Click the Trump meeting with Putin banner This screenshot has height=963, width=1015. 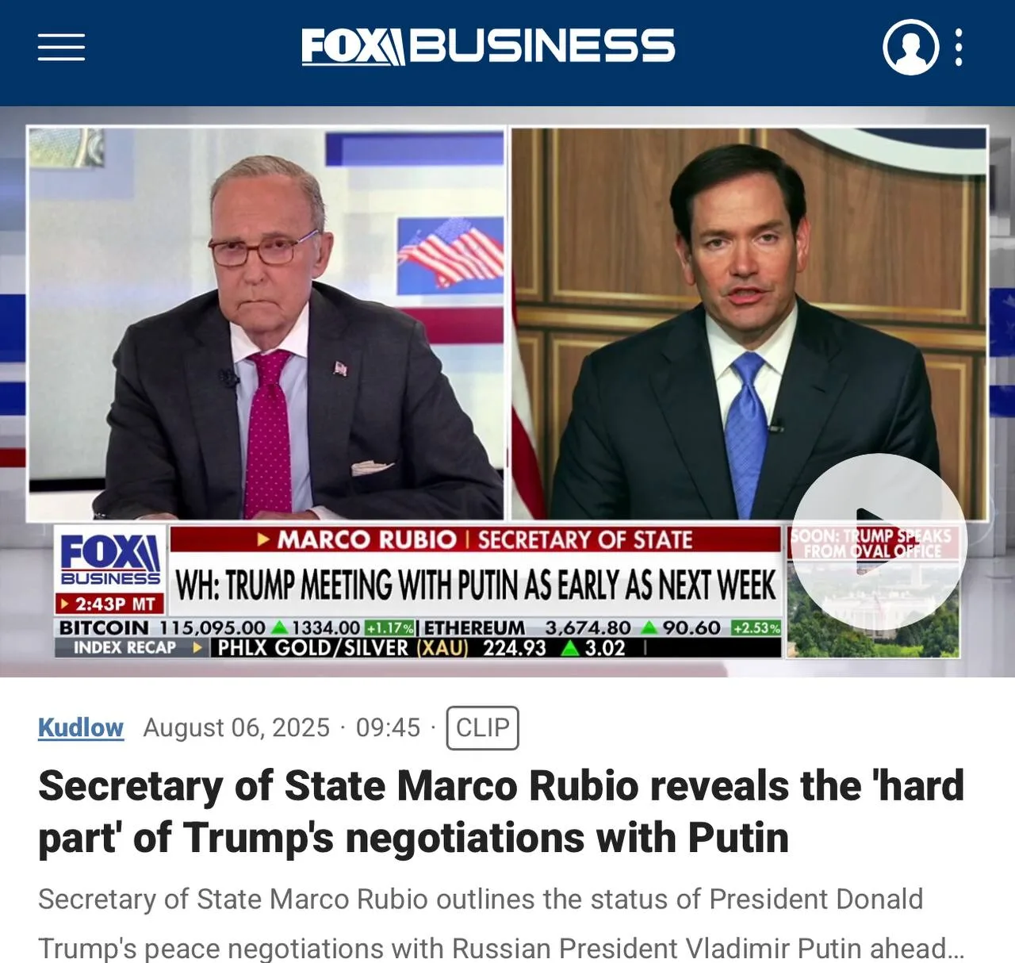(x=476, y=585)
